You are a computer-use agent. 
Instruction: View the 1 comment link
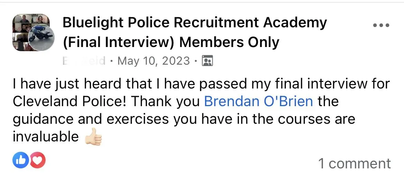355,163
